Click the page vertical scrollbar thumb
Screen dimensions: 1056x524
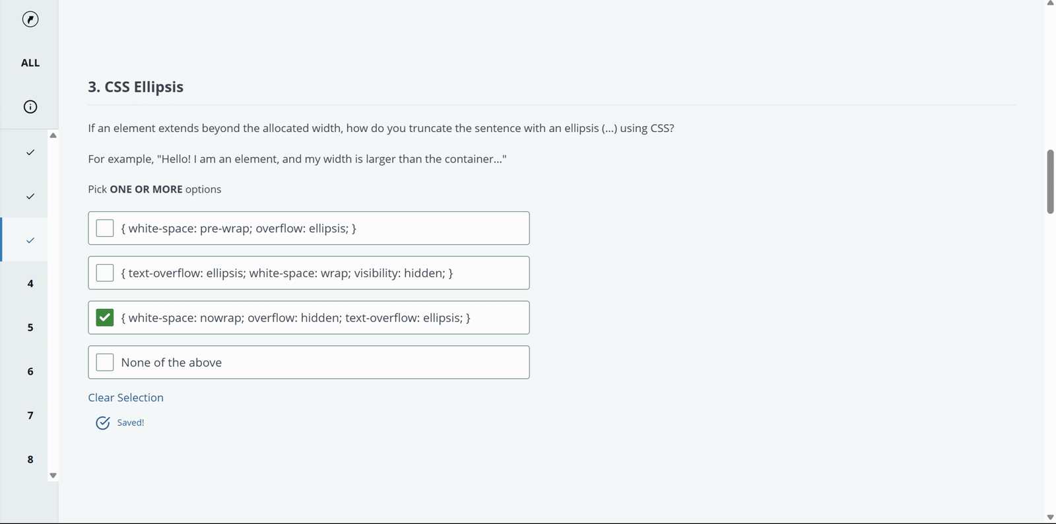pyautogui.click(x=1050, y=181)
